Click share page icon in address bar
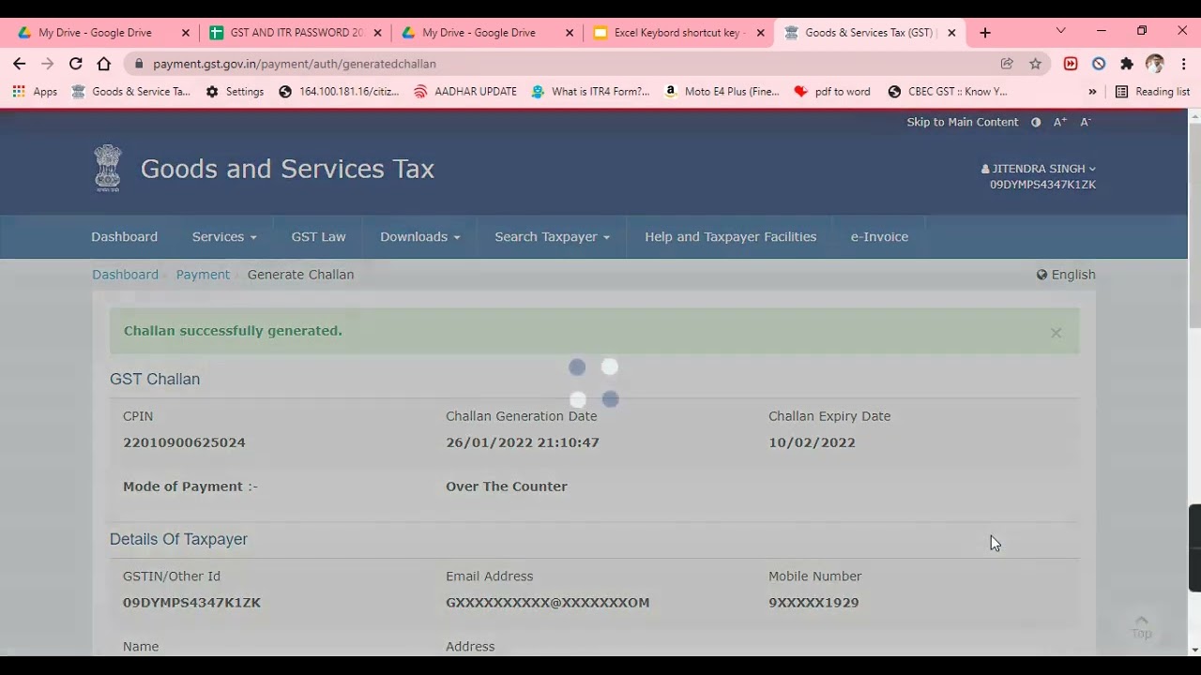Viewport: 1201px width, 675px height. tap(1007, 64)
